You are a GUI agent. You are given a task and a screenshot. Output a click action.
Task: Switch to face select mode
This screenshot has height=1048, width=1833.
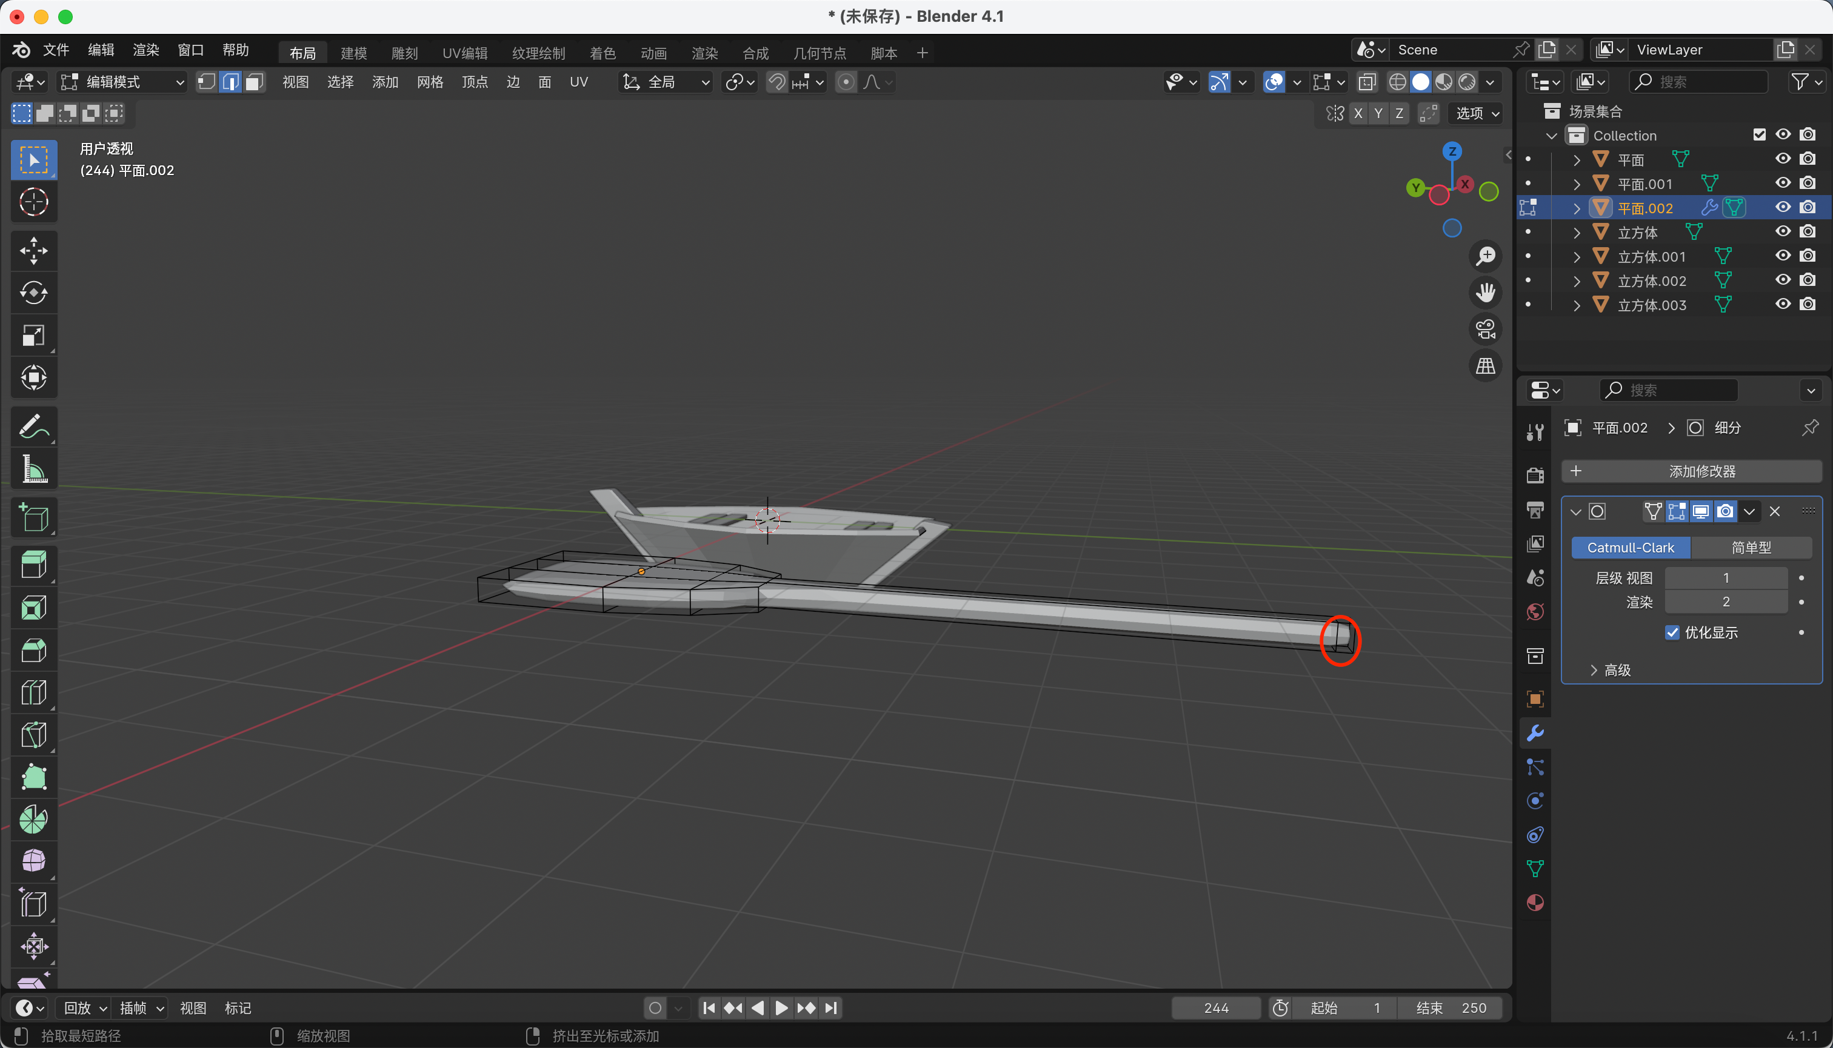tap(253, 82)
